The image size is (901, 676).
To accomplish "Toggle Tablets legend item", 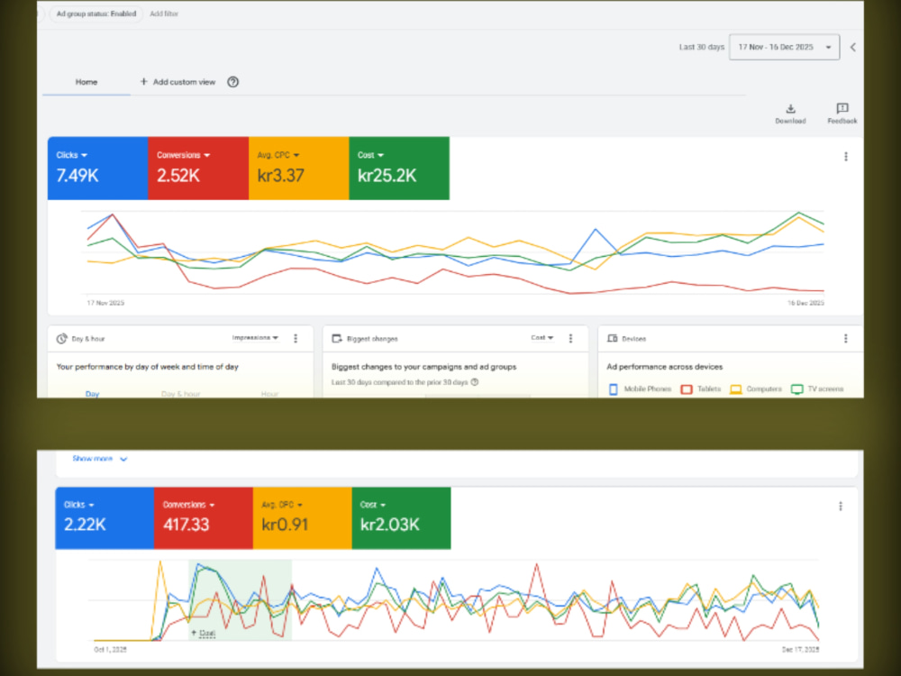I will pos(700,389).
